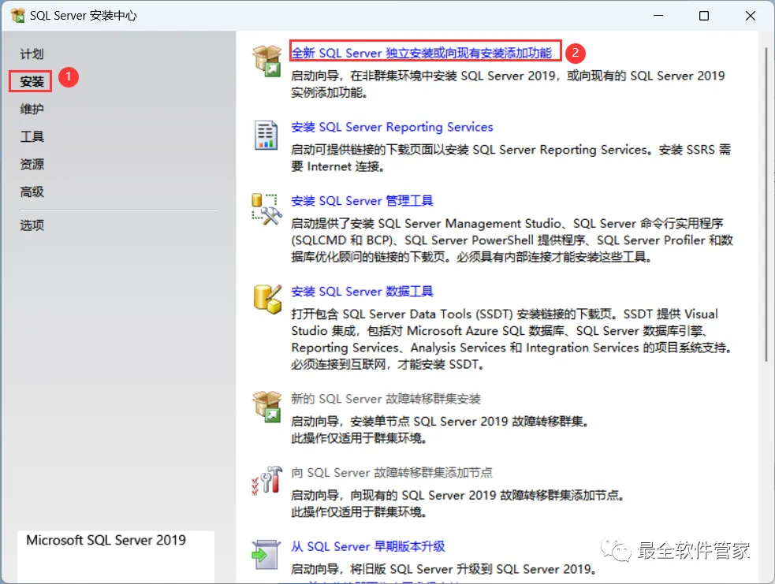Open the 高级 section

(x=32, y=192)
